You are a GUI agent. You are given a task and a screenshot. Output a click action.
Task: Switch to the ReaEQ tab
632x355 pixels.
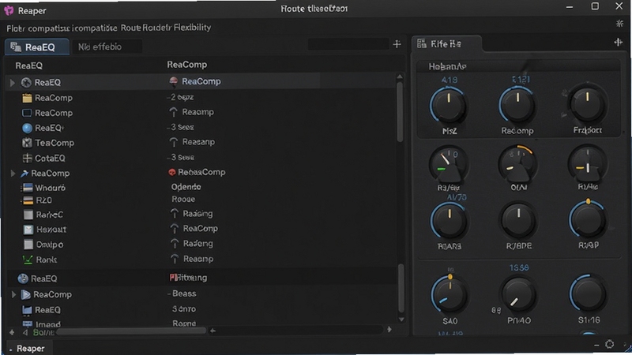click(37, 47)
